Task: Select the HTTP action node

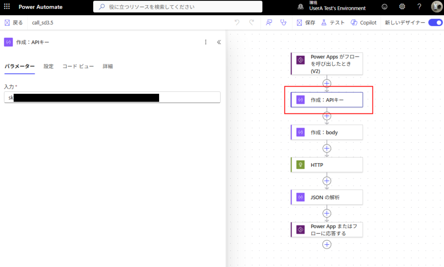Action: tap(326, 165)
